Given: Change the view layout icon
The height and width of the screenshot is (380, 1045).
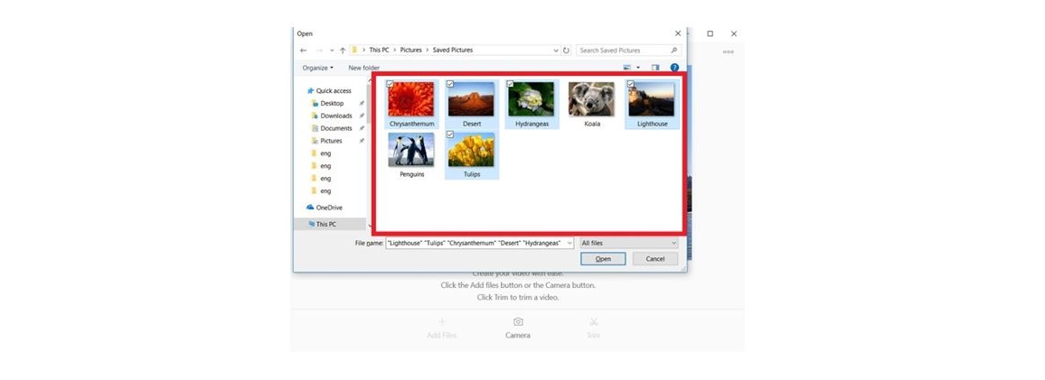Looking at the screenshot, I should 626,68.
